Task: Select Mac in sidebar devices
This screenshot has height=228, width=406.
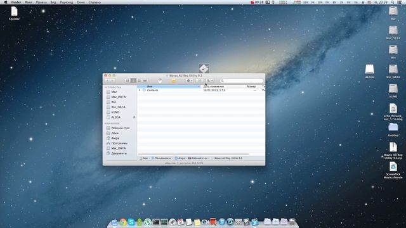Action: click(x=114, y=92)
